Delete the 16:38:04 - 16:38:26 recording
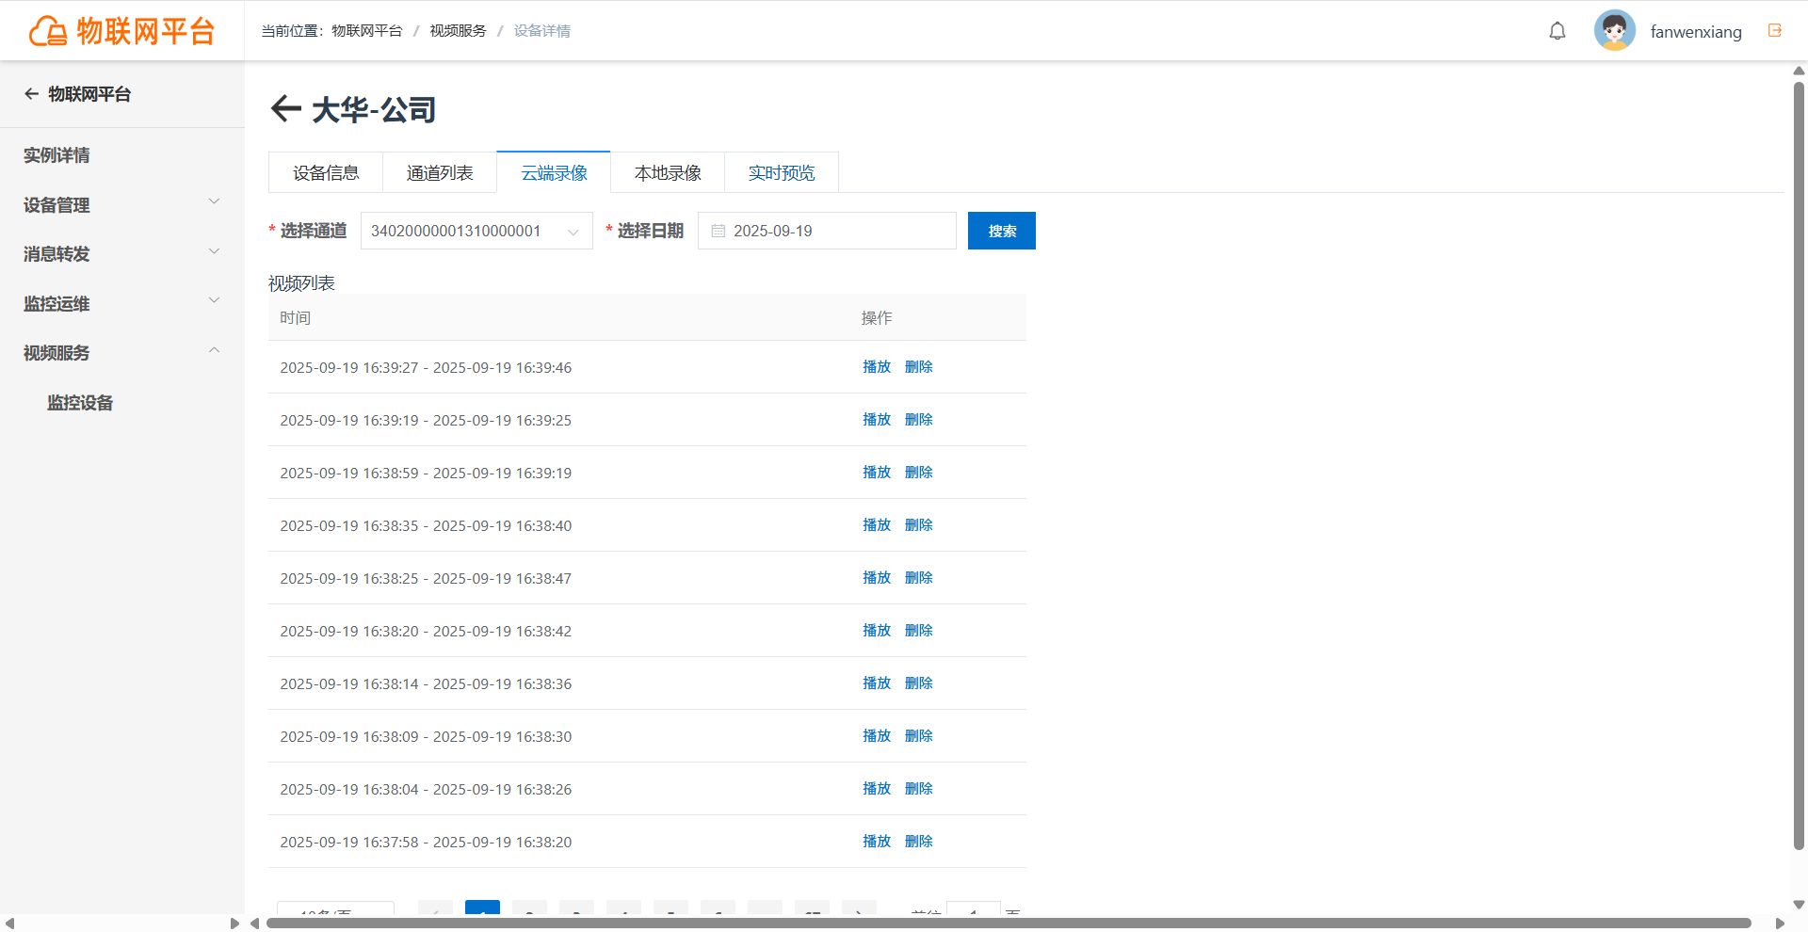 tap(919, 789)
